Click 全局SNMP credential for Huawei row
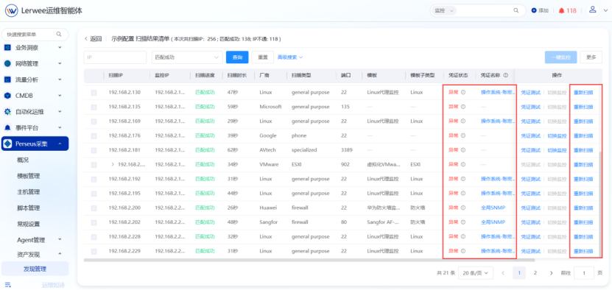Viewport: 612px width, 290px height. [x=493, y=208]
